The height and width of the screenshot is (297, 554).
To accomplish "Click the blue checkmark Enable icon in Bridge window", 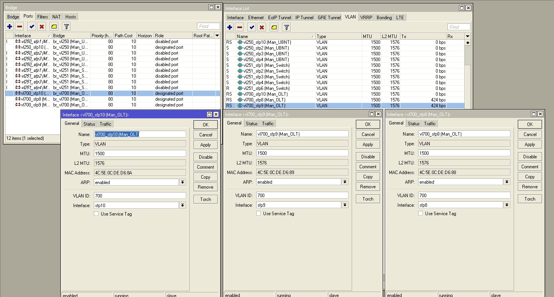I will click(32, 27).
